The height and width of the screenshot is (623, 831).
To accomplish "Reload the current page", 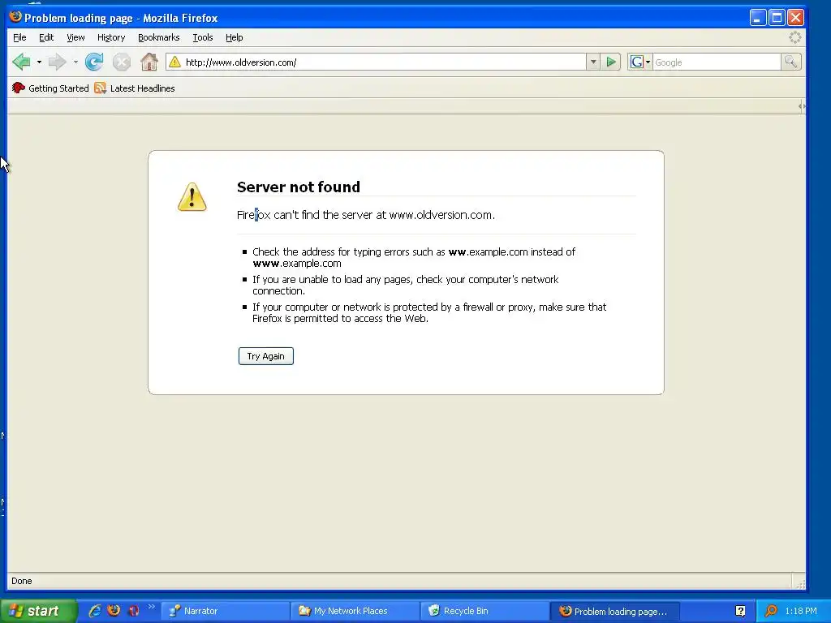I will point(94,62).
